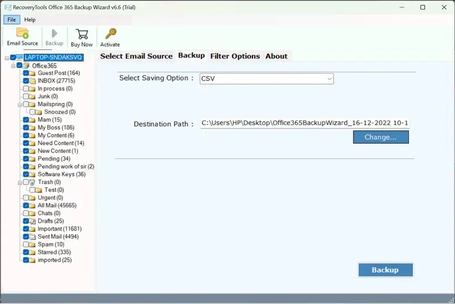Click the Change... button

[x=380, y=137]
